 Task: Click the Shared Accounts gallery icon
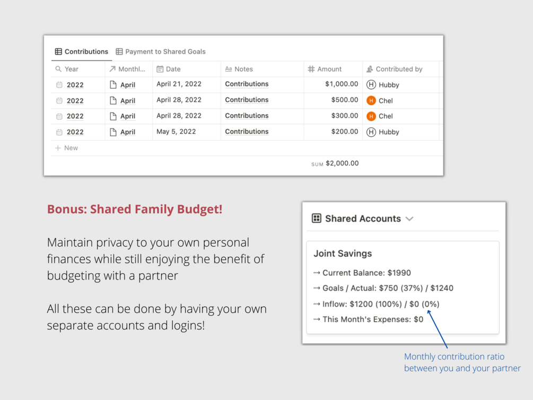[317, 219]
